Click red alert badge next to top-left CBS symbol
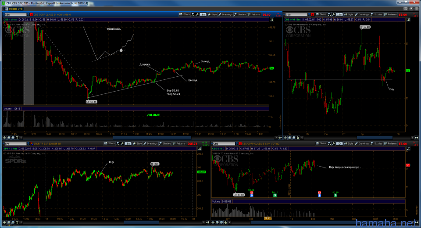The image size is (421, 228). click(32, 14)
